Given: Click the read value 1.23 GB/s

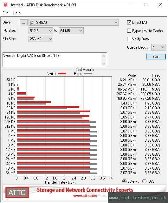Looking at the screenshot, I should point(152,103).
